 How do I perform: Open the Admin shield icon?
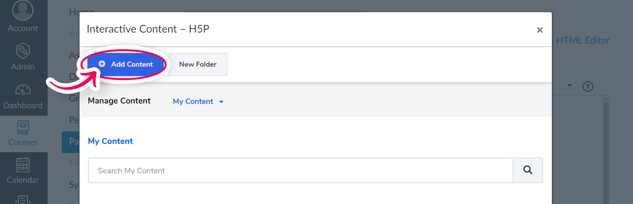pos(23,51)
